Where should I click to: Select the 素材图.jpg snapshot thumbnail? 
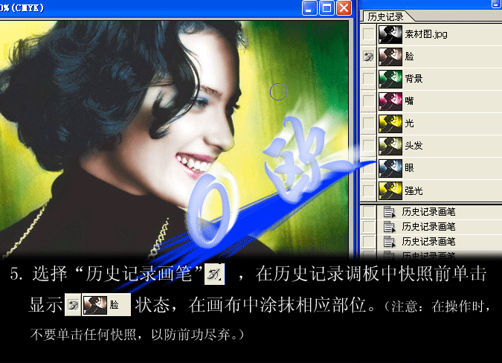point(390,34)
